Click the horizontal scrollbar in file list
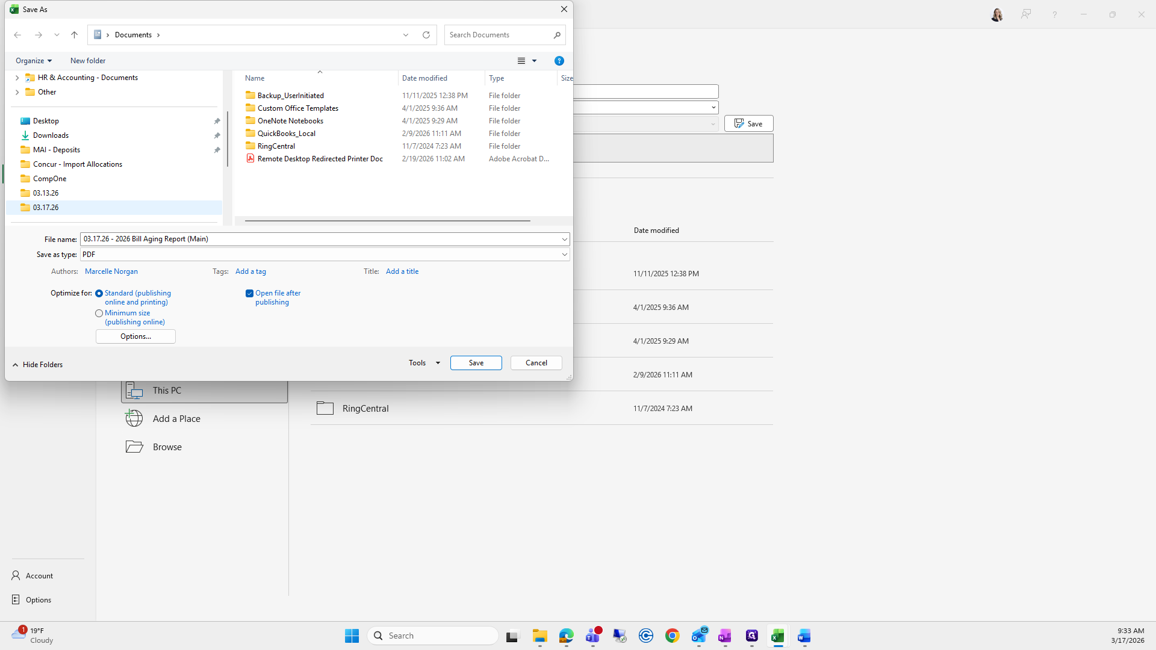 coord(387,221)
